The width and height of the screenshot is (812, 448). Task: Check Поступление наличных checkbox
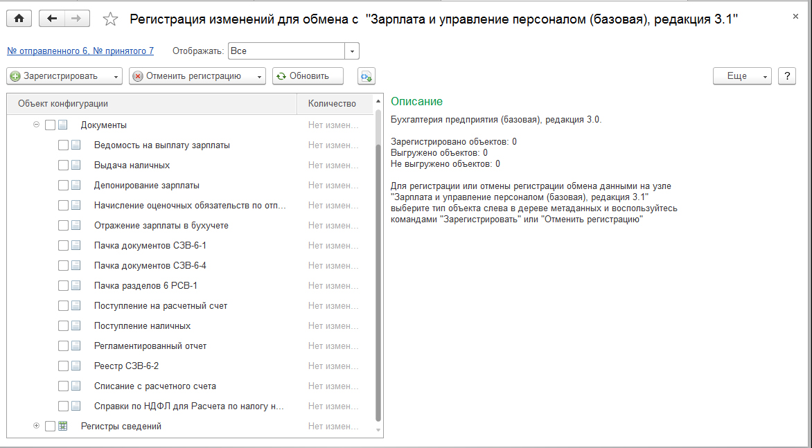click(x=63, y=326)
